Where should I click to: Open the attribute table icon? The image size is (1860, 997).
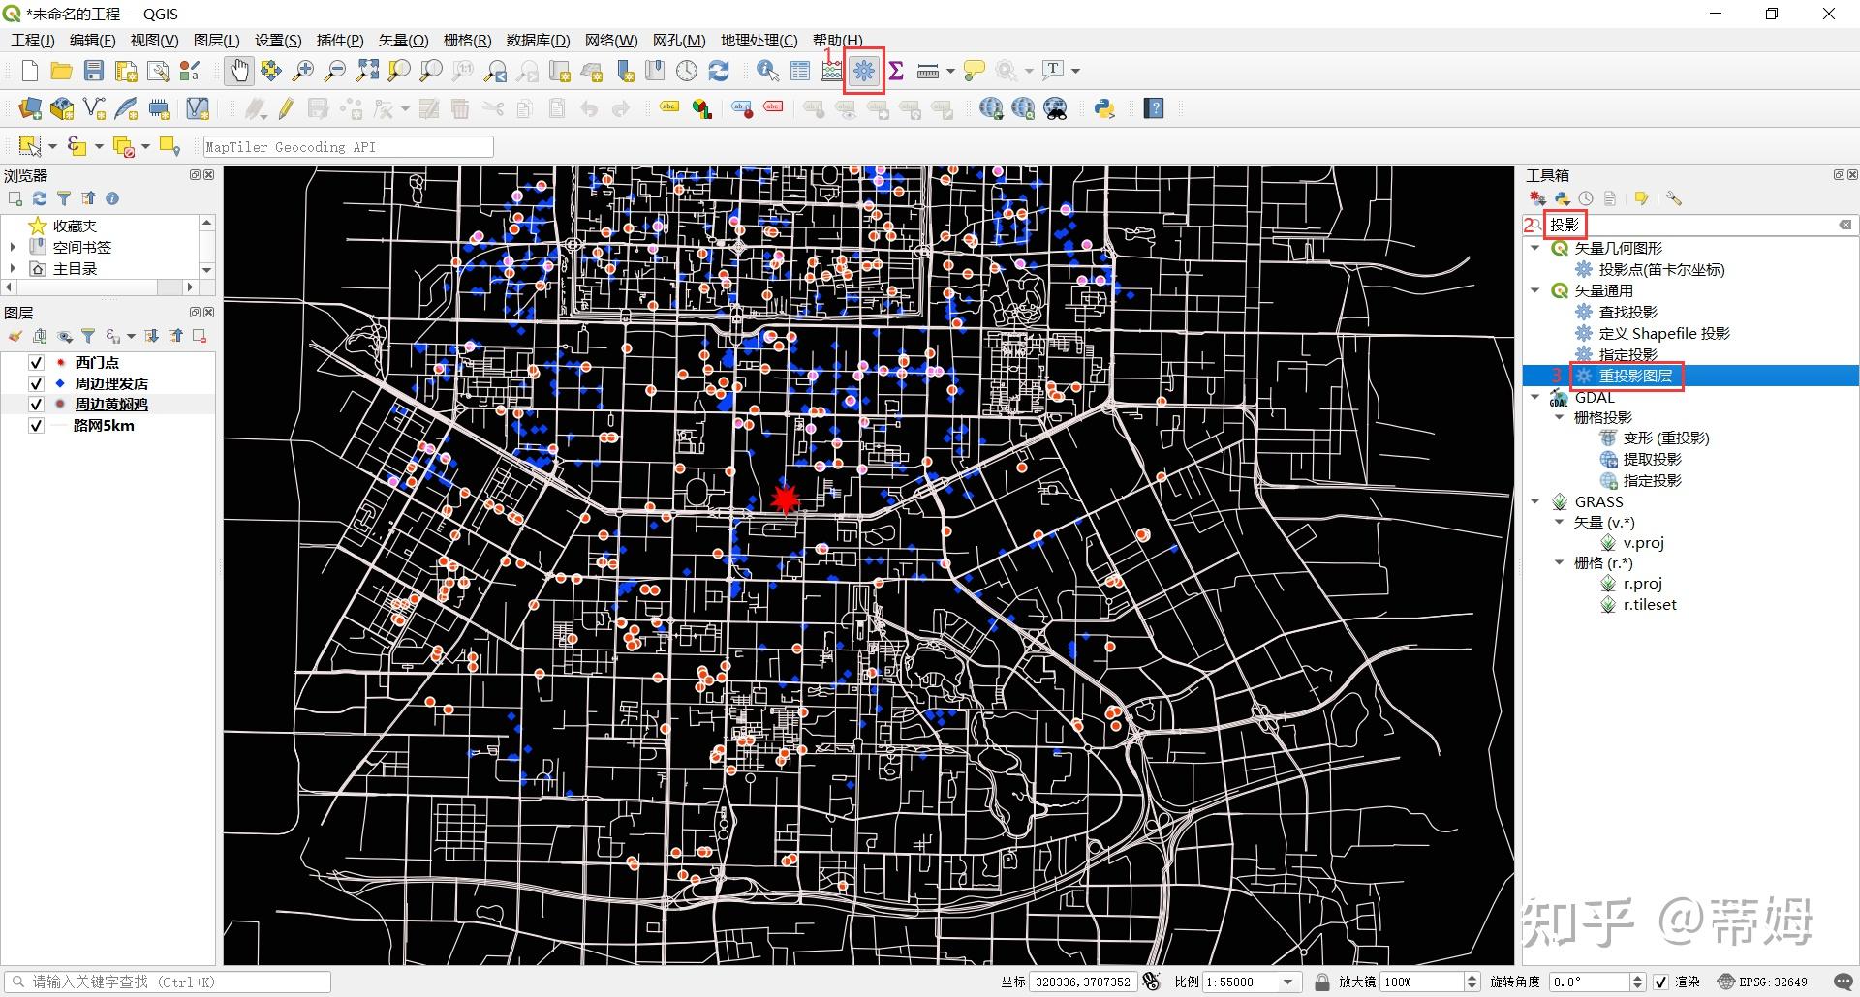click(800, 71)
